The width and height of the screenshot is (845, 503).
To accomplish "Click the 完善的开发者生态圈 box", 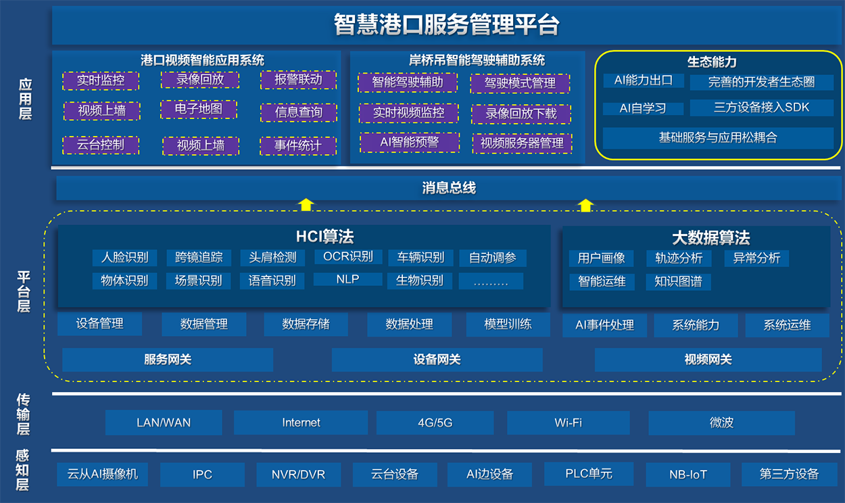I will 762,82.
